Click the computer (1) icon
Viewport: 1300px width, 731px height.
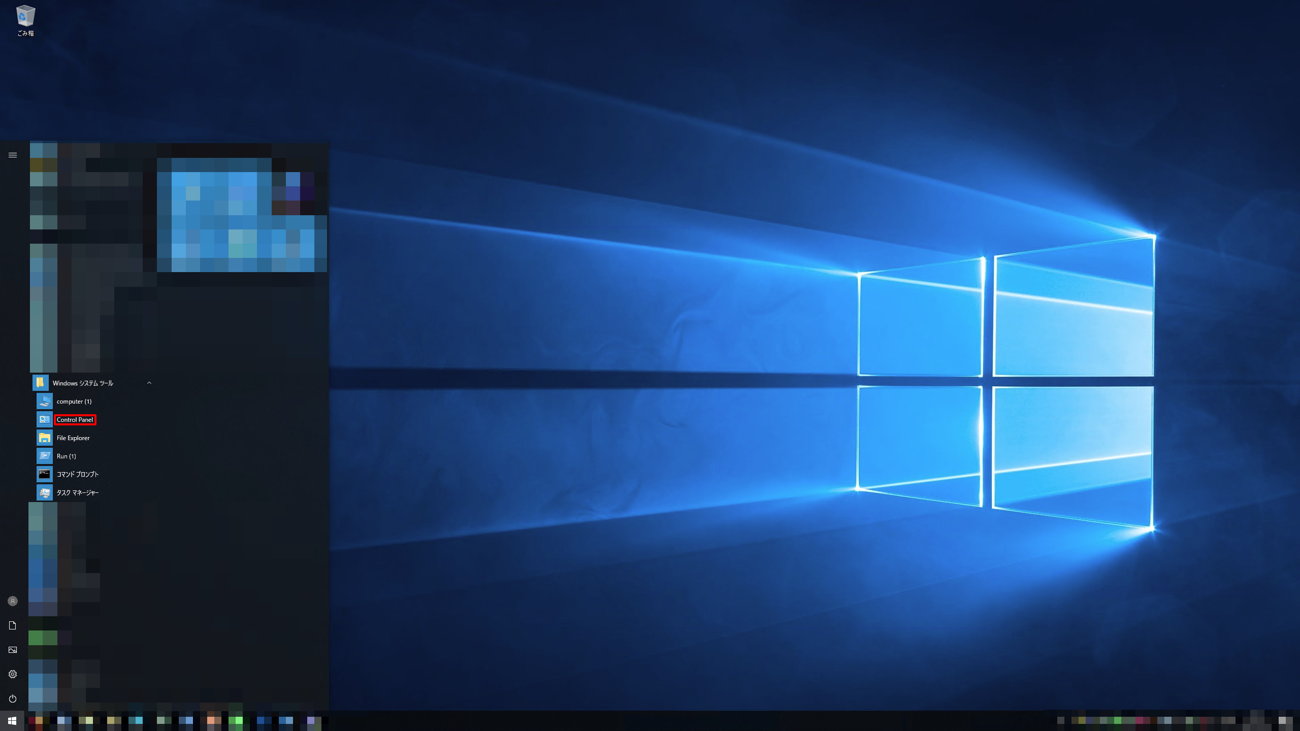45,401
